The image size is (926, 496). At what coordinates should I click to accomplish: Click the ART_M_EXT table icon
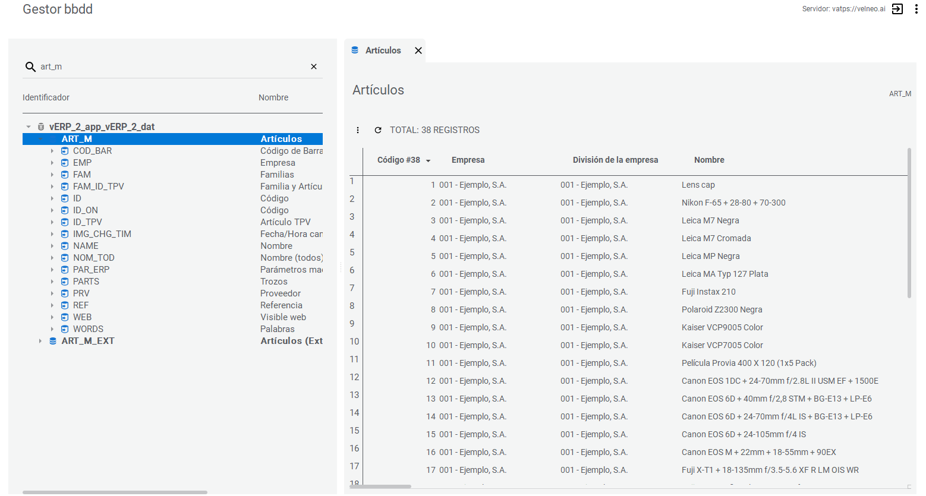point(53,341)
